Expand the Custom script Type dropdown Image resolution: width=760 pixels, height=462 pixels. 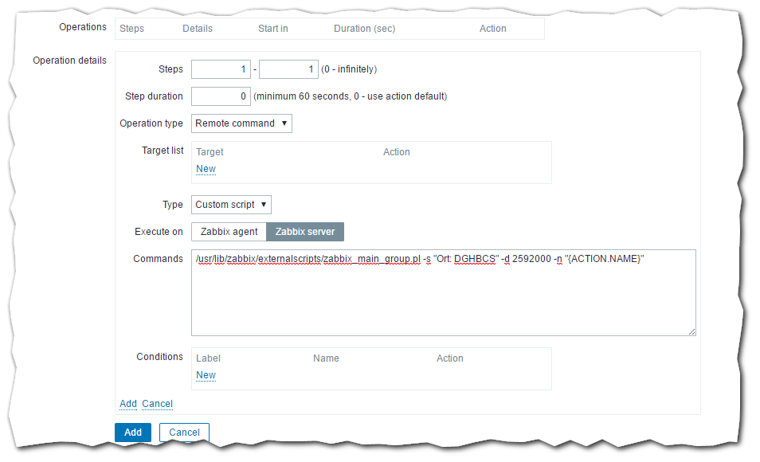[231, 205]
